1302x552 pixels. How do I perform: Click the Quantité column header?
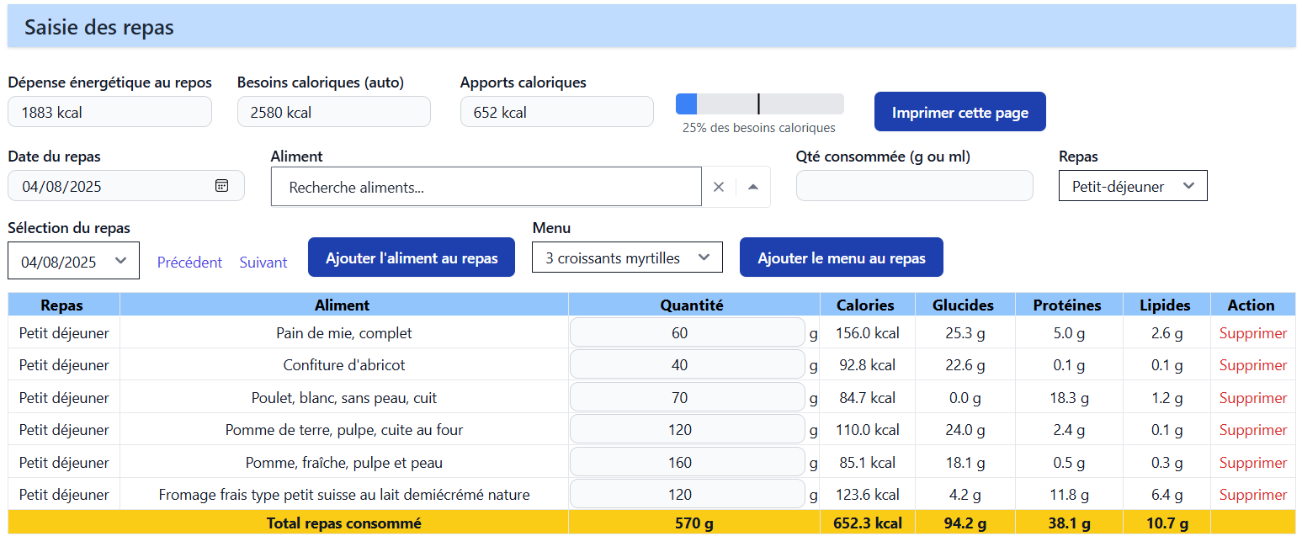[x=694, y=305]
